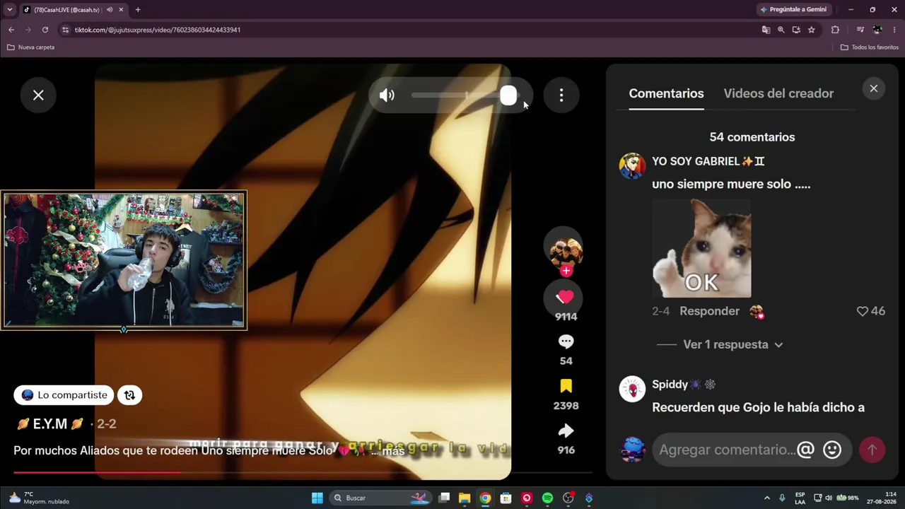The height and width of the screenshot is (509, 905).
Task: Install the app via the address bar icon
Action: (796, 30)
